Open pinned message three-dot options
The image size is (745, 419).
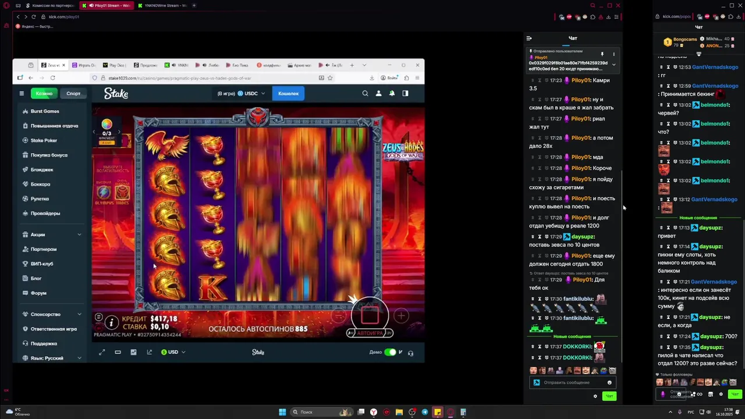point(613,54)
